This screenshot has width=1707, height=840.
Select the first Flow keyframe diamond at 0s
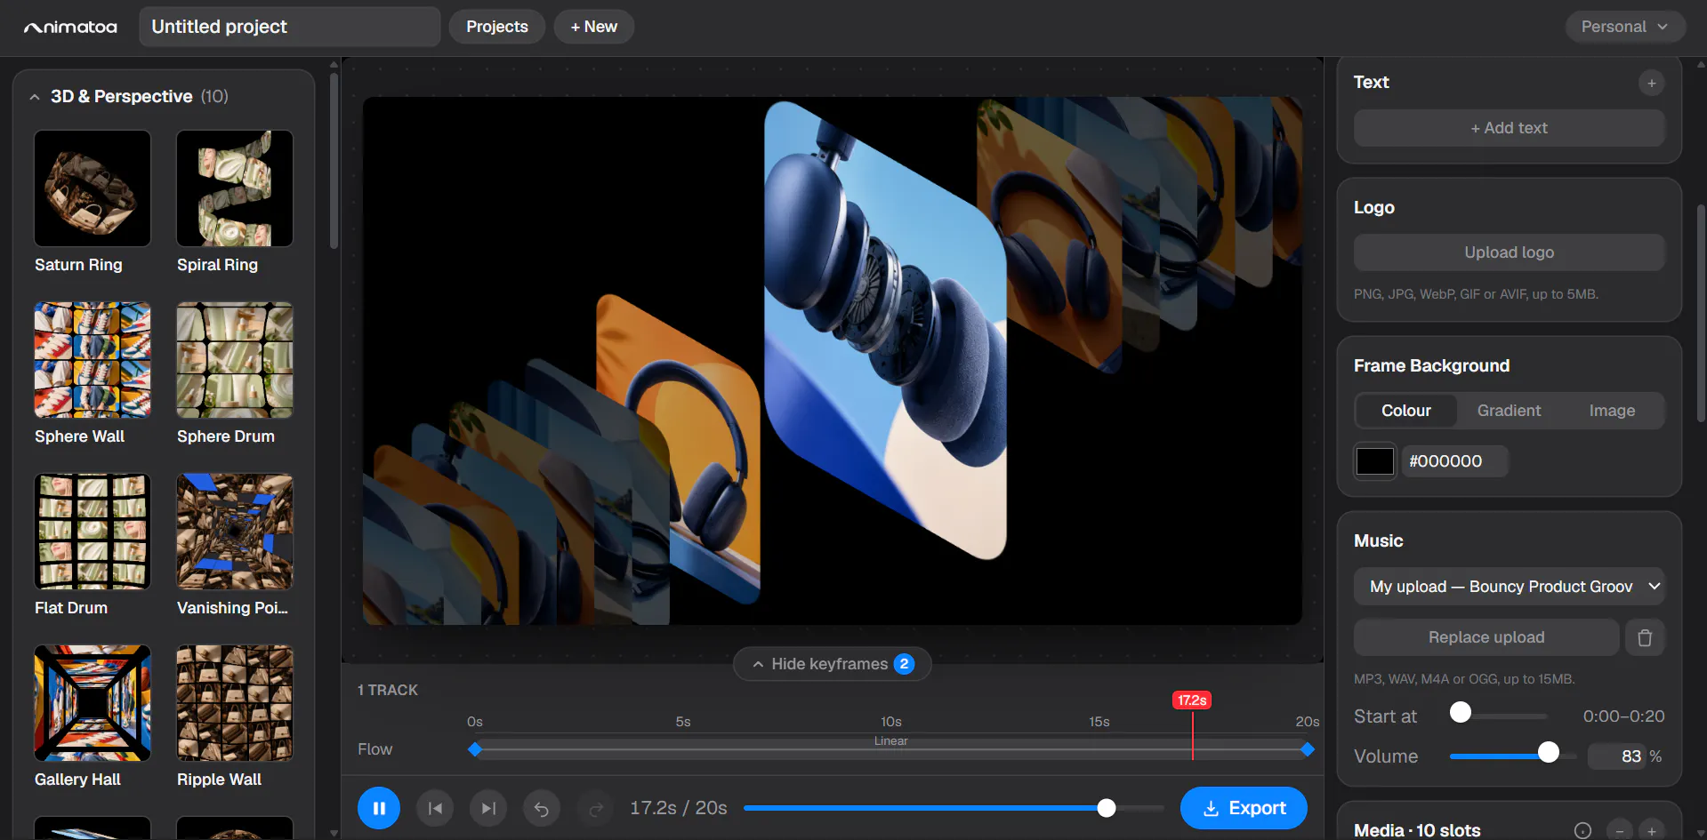pos(475,749)
